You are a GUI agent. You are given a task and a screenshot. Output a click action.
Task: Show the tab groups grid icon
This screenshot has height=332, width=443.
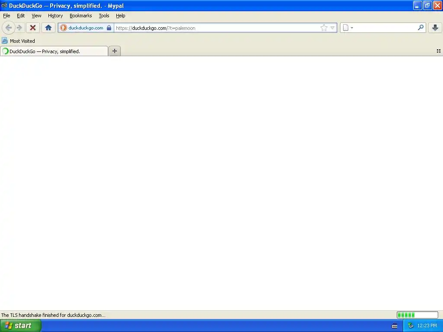(439, 51)
